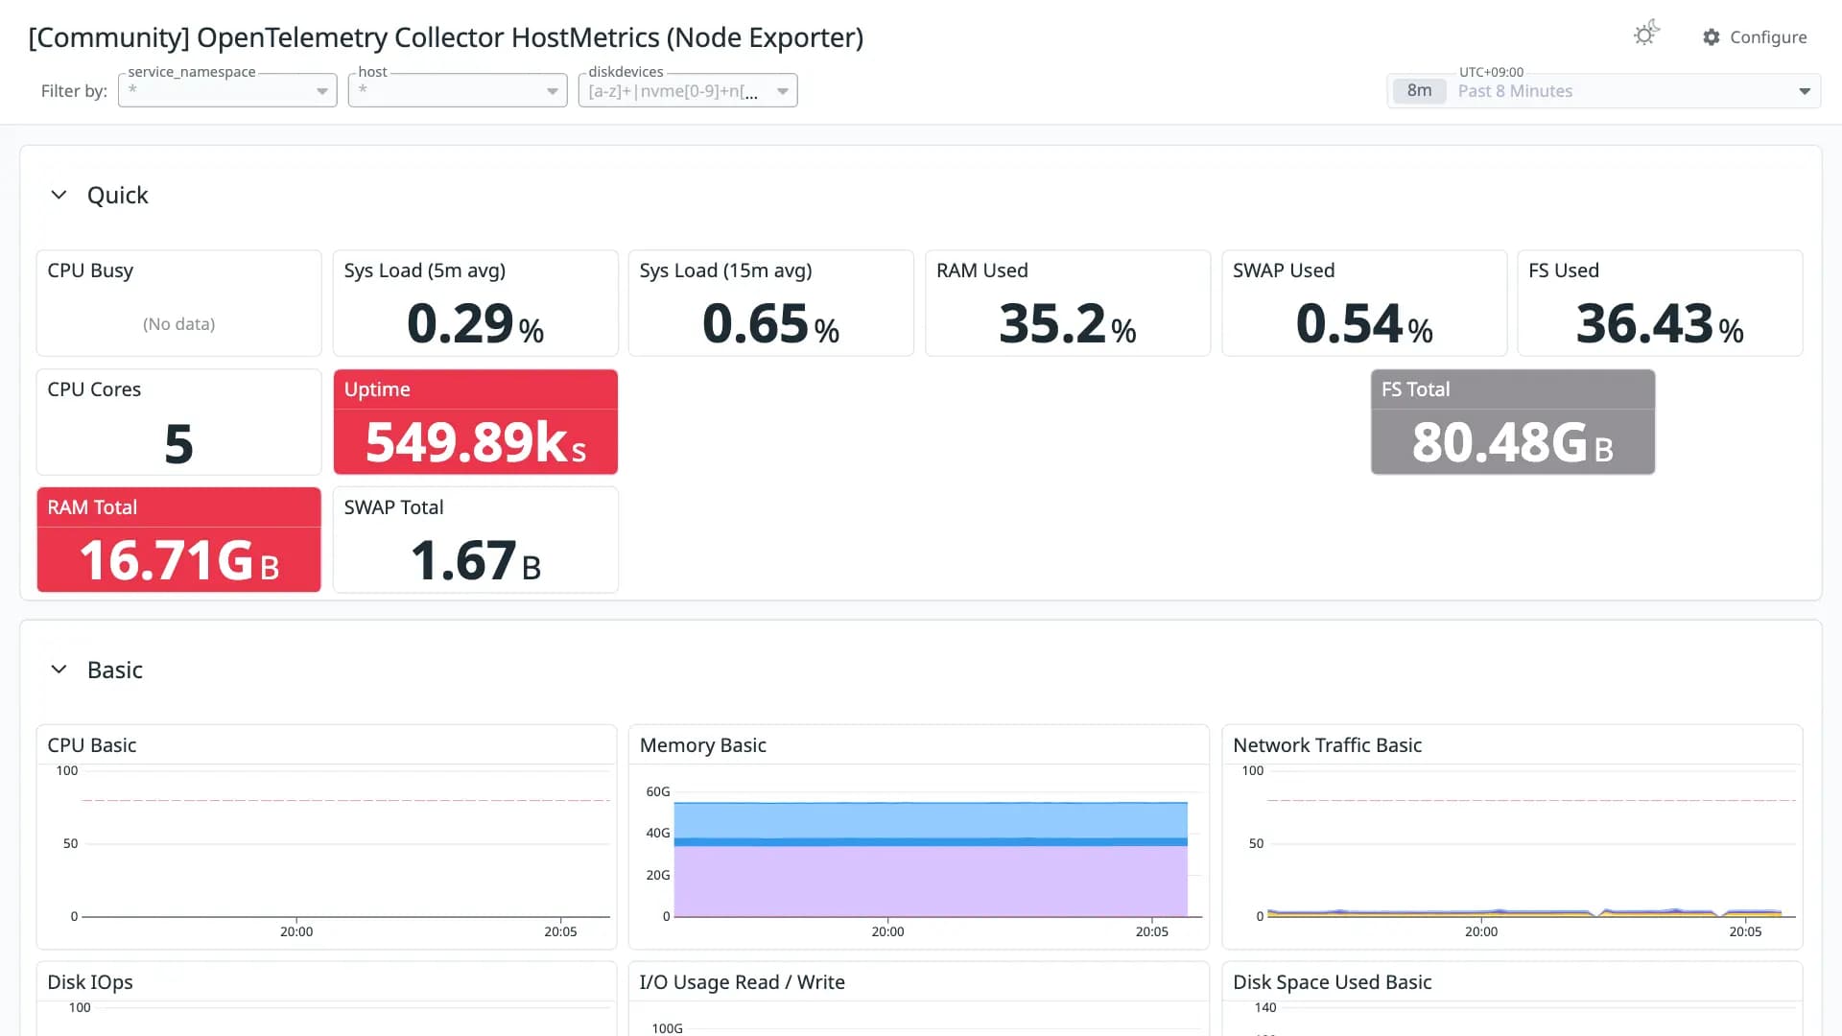
Task: Select the CPU Busy widget
Action: (x=178, y=303)
